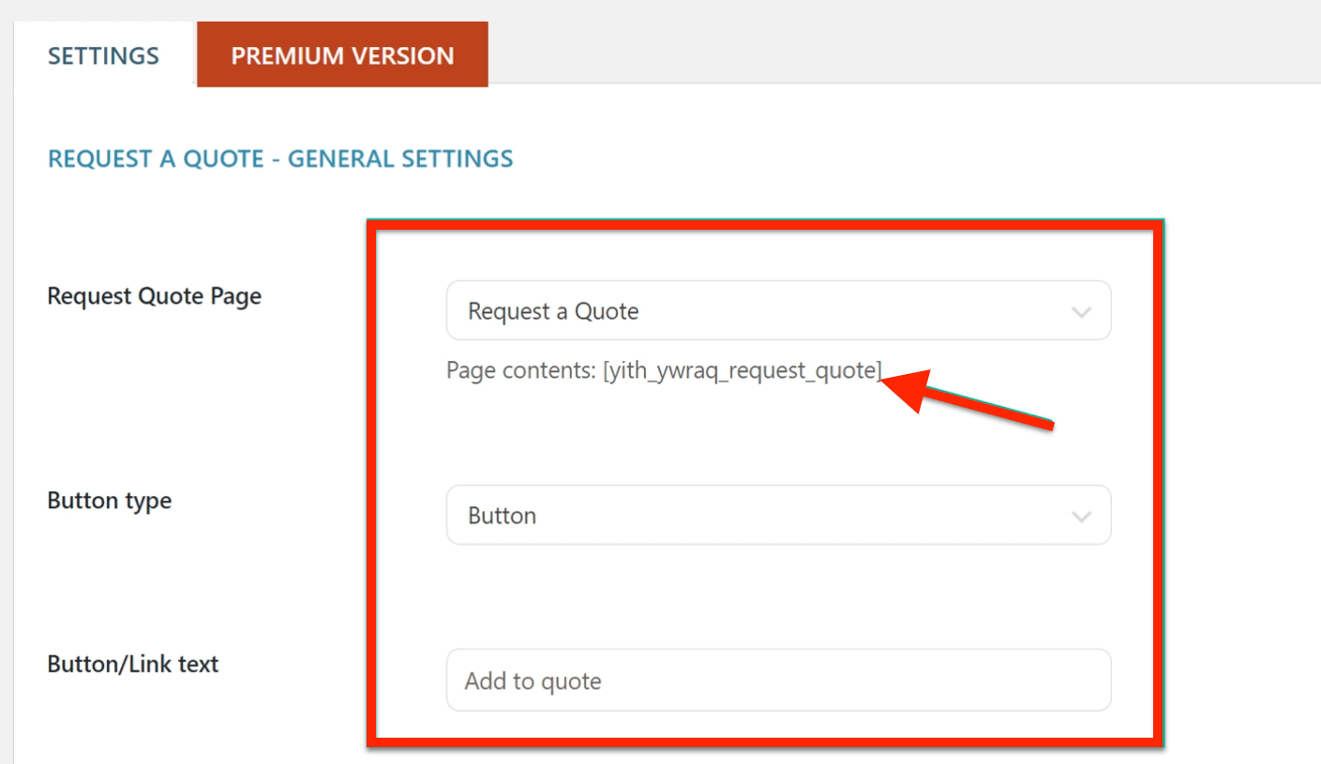1321x764 pixels.
Task: Click the red arrow's tail end
Action: 1048,425
